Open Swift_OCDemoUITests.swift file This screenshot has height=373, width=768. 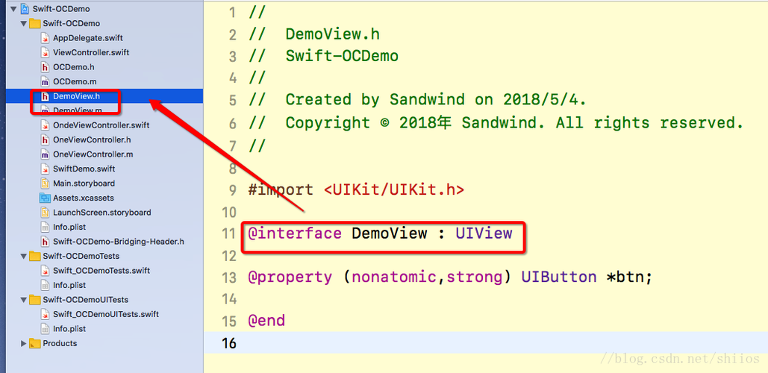click(x=106, y=314)
